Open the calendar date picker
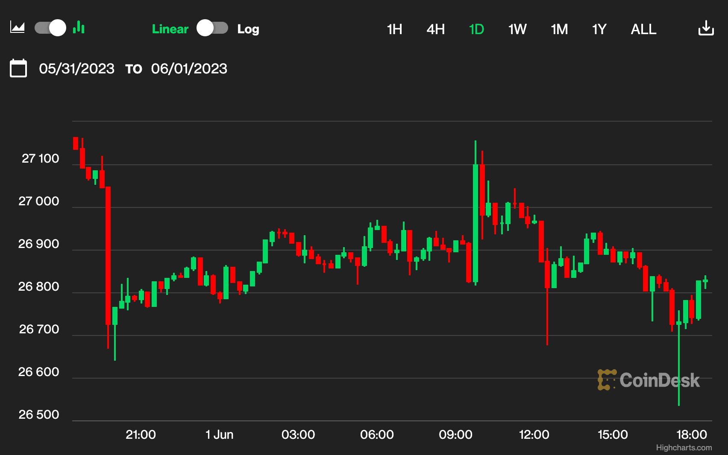This screenshot has height=455, width=728. (18, 68)
